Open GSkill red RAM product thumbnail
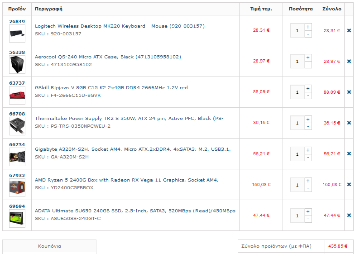This screenshot has height=254, width=355. point(17,95)
